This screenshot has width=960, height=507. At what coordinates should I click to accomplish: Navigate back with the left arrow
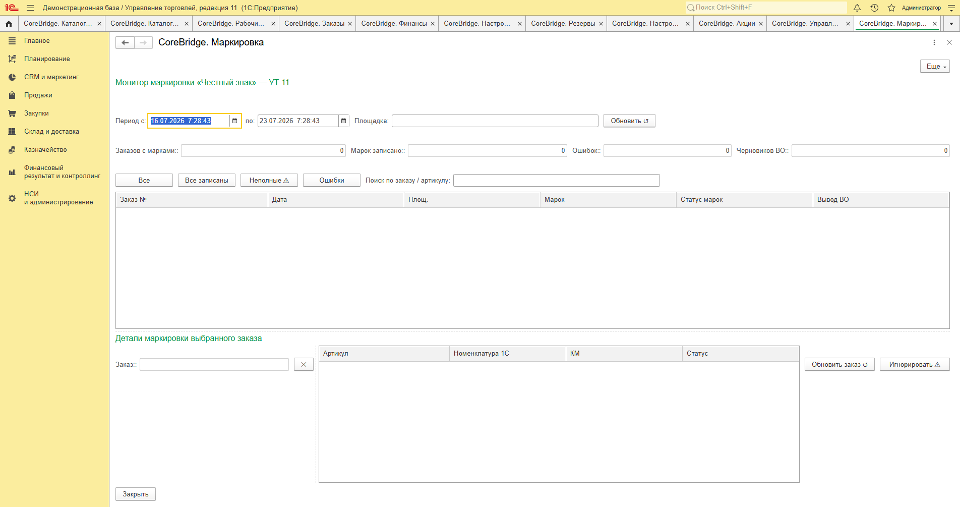pos(125,43)
